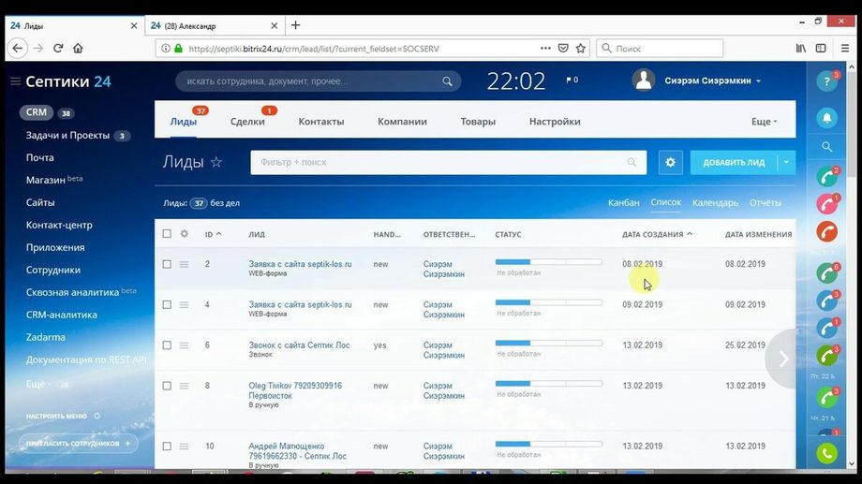
Task: Expand Еще in left sidebar menu
Action: point(38,384)
